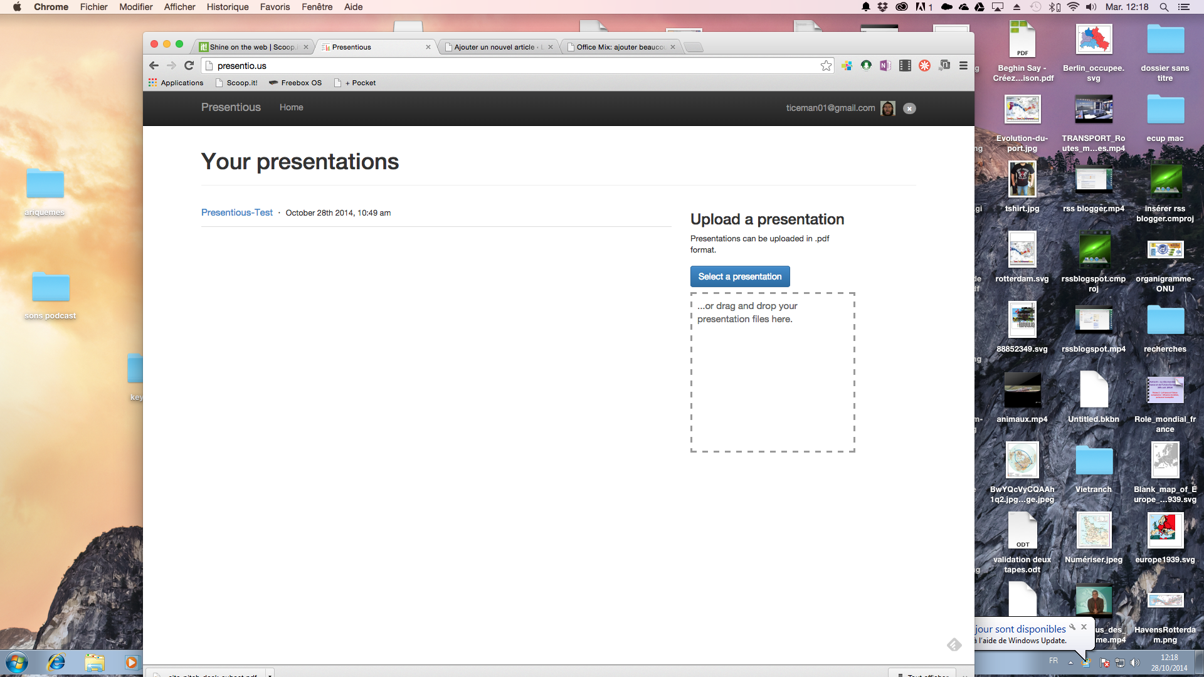Open the volume control in menu bar
The height and width of the screenshot is (677, 1204).
click(x=1091, y=7)
